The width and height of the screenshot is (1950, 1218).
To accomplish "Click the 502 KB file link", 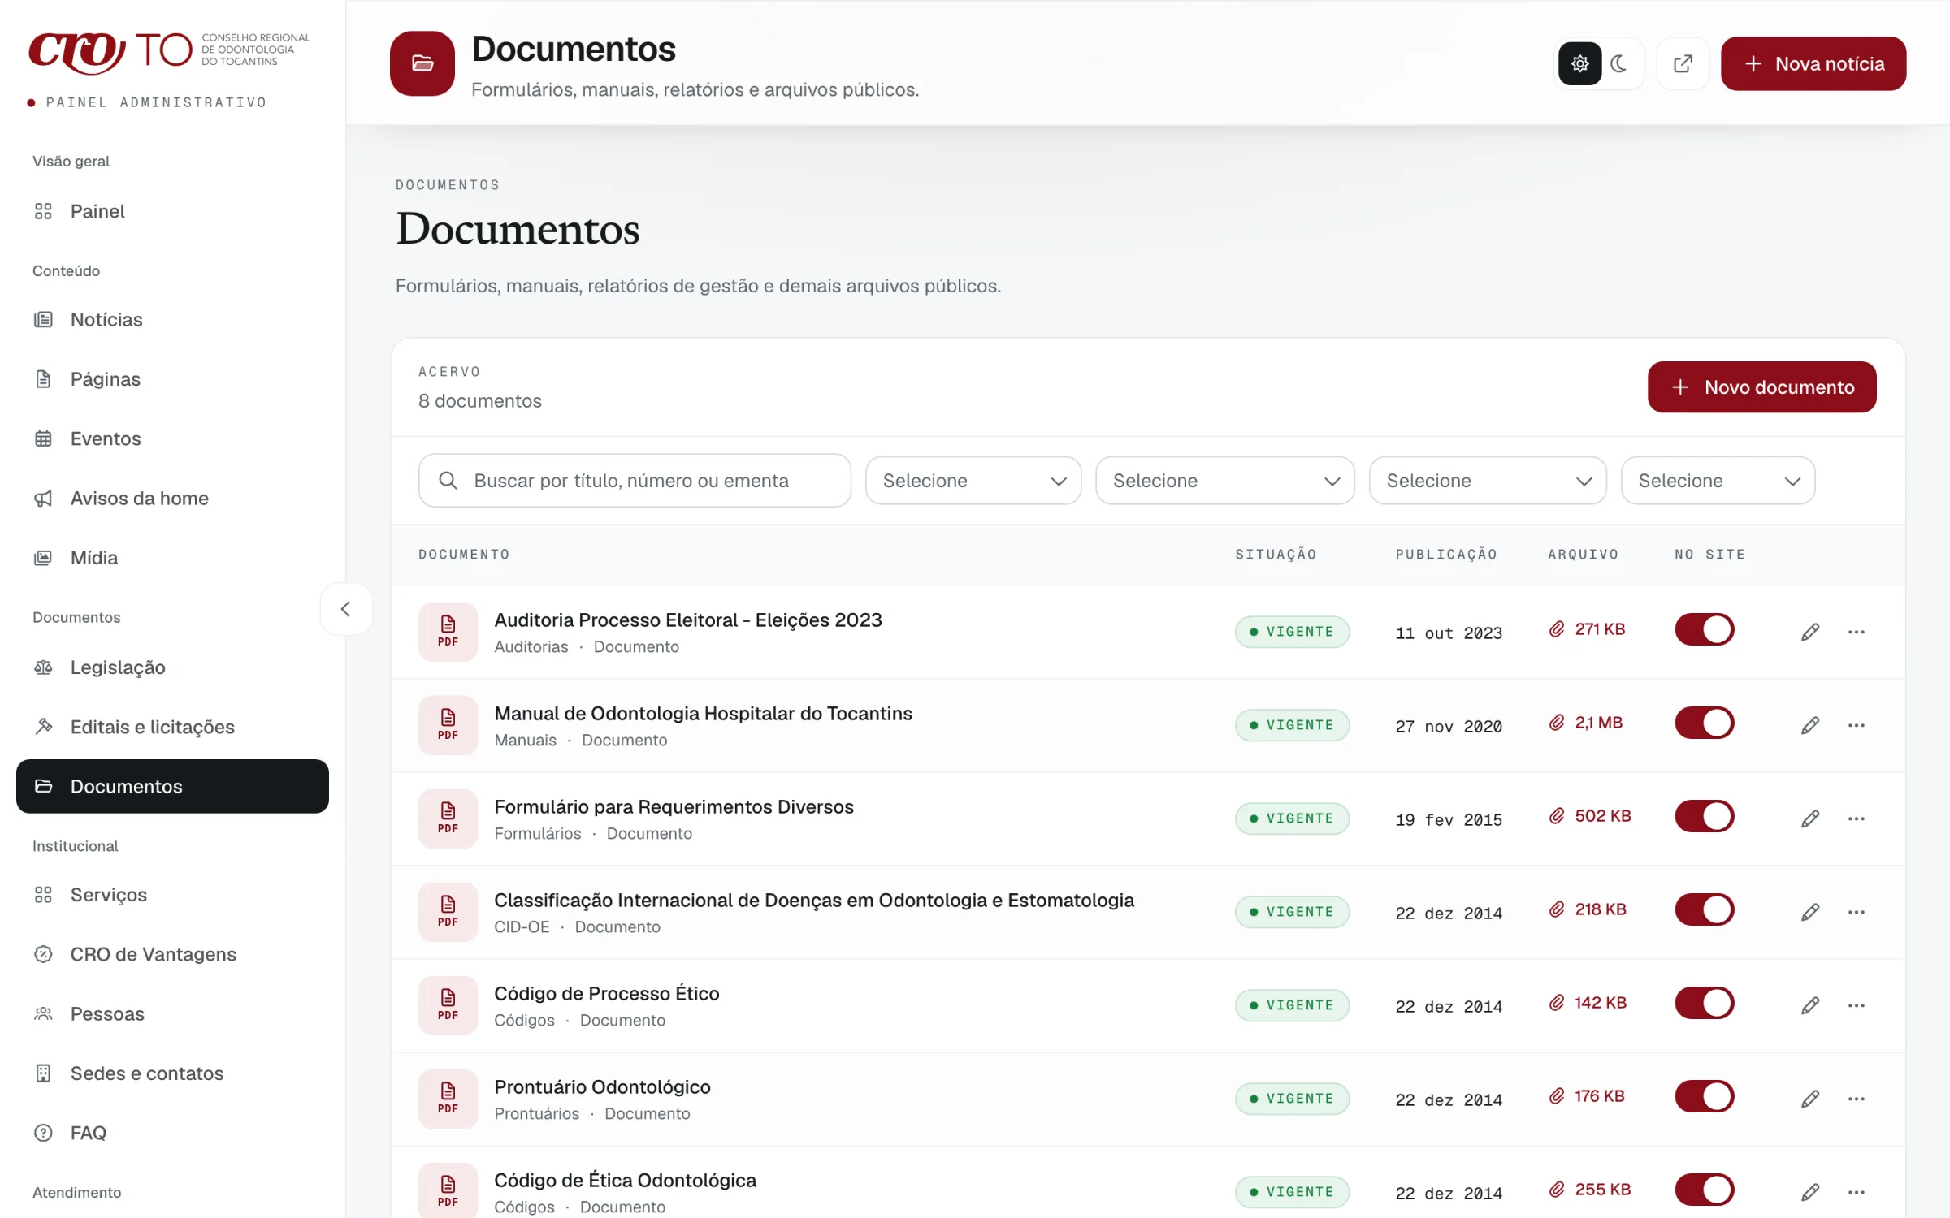I will coord(1589,816).
